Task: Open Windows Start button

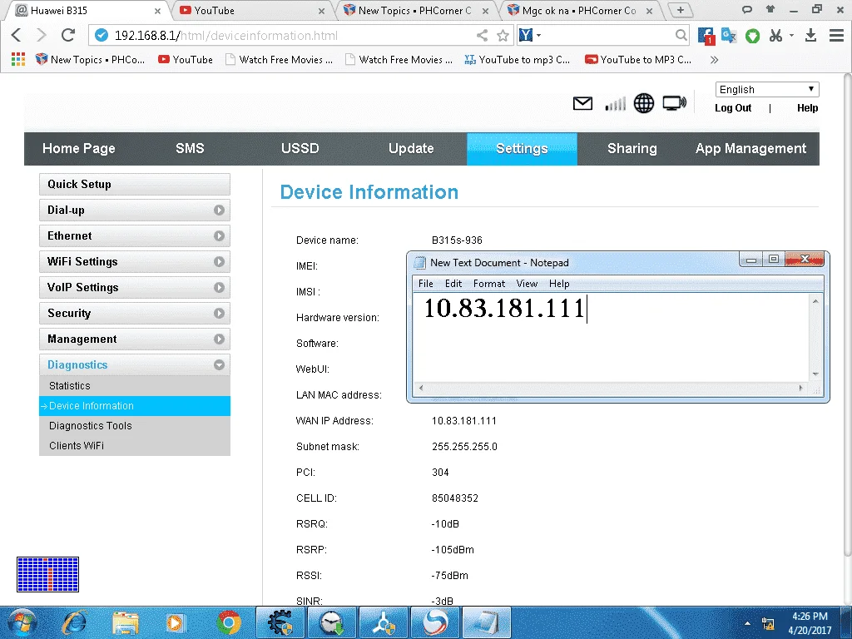Action: 22,622
